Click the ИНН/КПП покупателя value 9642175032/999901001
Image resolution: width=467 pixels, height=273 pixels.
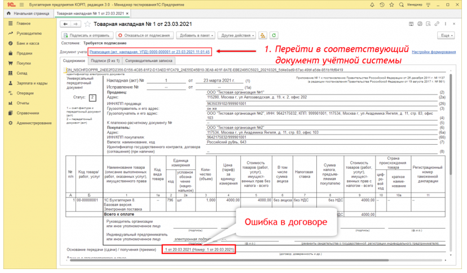[227, 137]
